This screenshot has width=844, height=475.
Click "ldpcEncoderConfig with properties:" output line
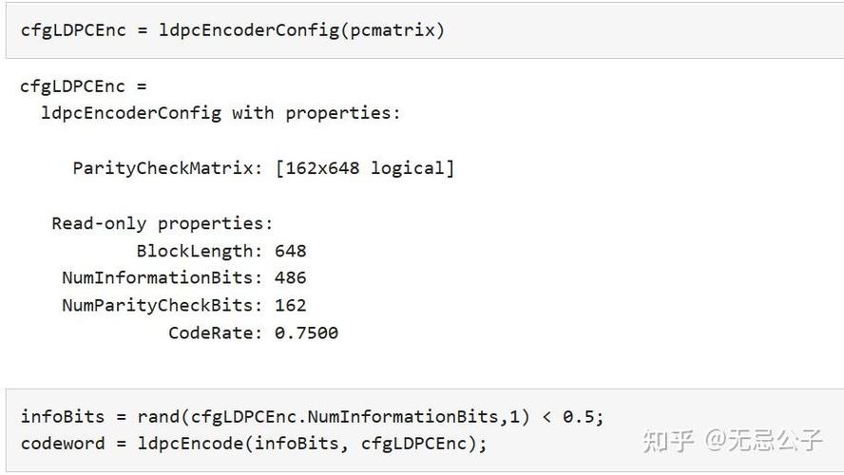point(221,113)
